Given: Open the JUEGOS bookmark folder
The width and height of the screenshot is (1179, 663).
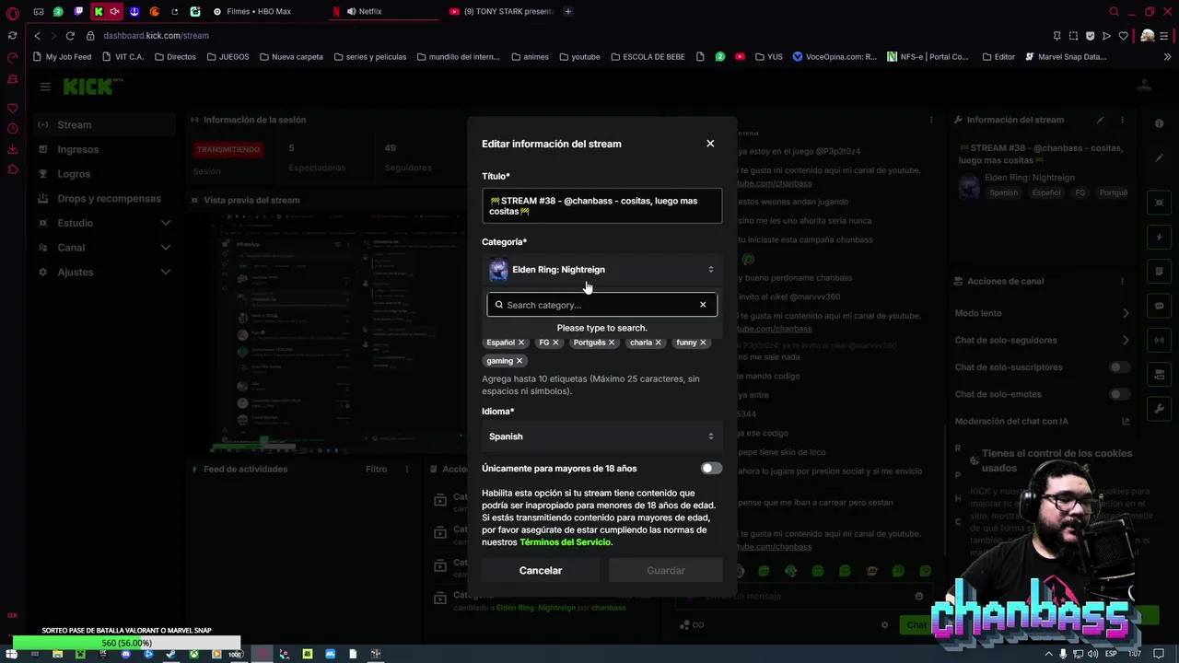Looking at the screenshot, I should tap(228, 56).
